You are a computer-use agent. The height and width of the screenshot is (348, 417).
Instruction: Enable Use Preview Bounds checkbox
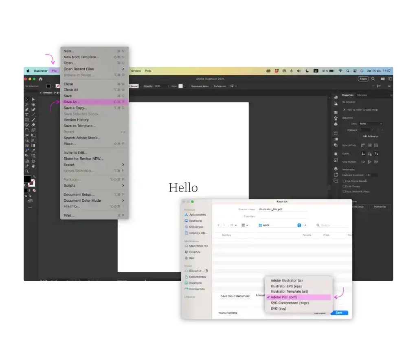pos(344,181)
